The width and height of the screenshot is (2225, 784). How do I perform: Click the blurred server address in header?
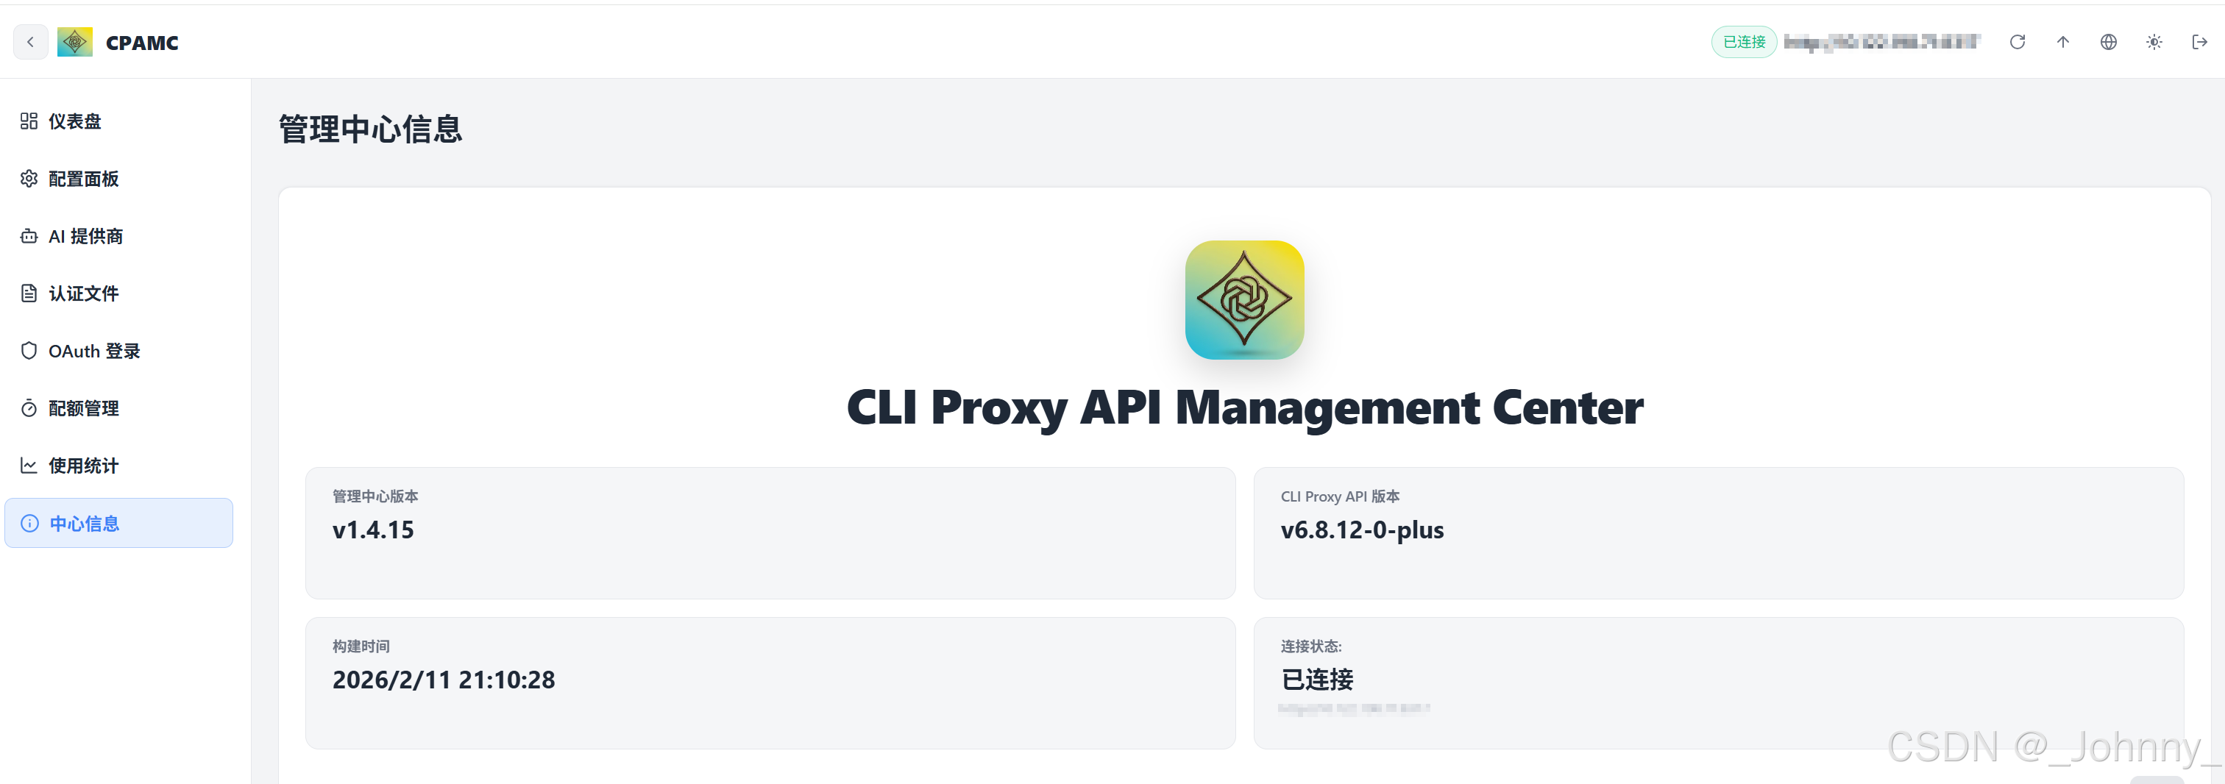(1882, 41)
